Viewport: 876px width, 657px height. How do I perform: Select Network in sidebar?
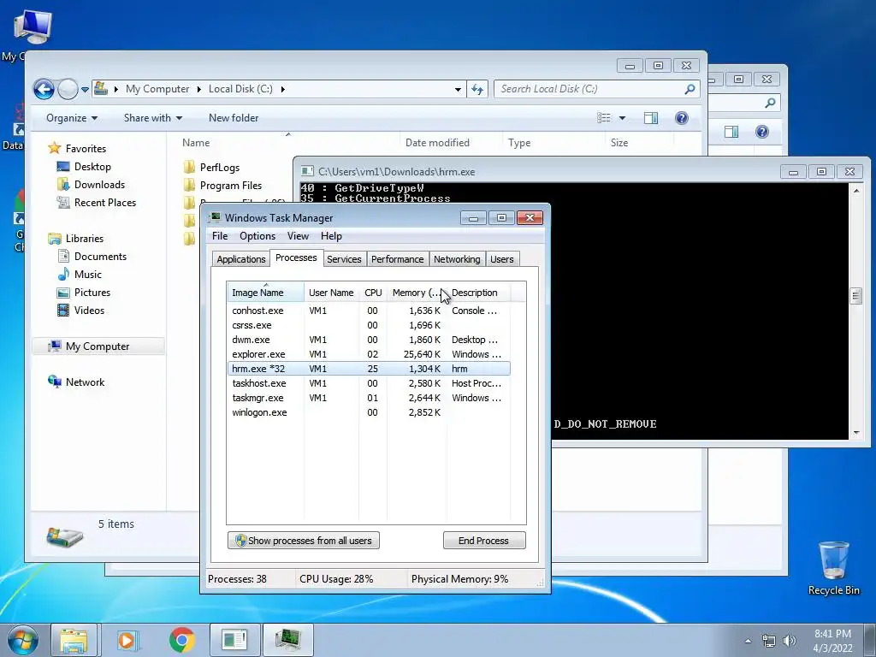85,382
